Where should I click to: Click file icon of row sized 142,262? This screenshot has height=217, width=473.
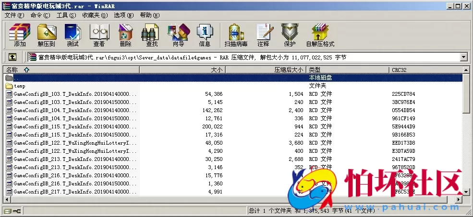[9, 110]
